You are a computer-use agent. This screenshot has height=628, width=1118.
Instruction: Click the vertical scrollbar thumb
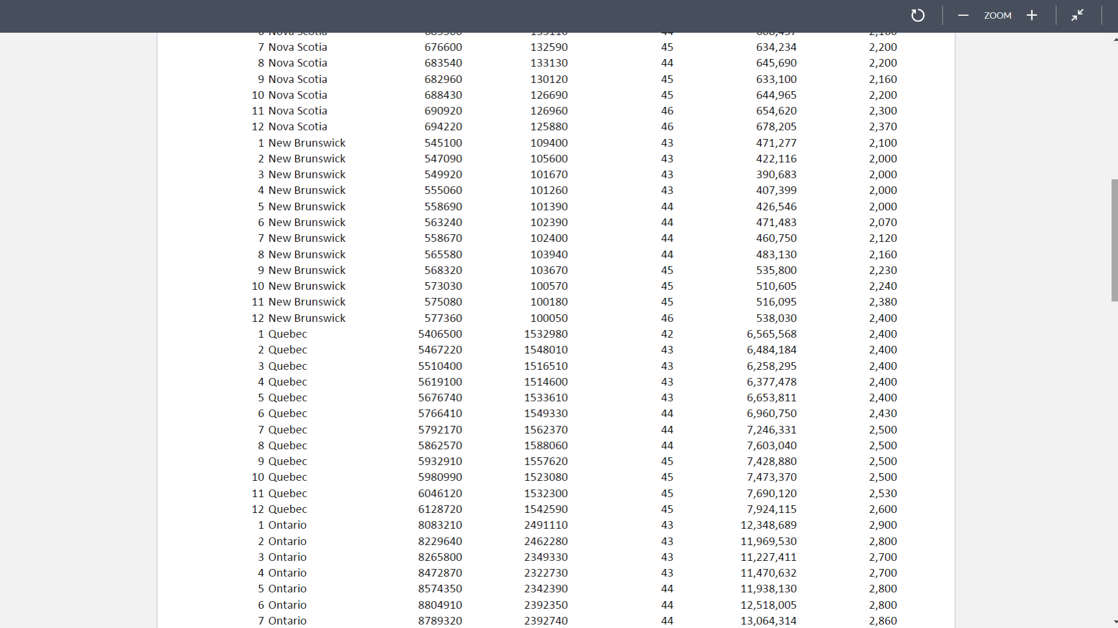click(x=1114, y=240)
